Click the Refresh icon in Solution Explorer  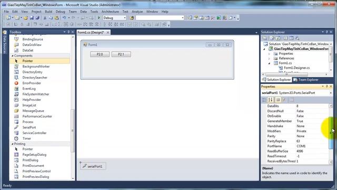coord(278,38)
